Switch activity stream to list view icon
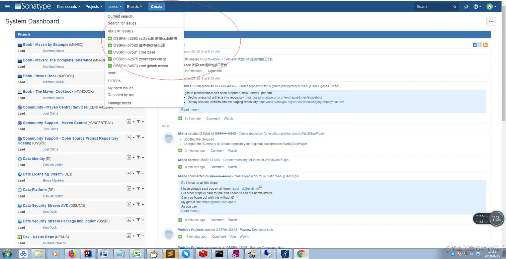The height and width of the screenshot is (259, 506). pyautogui.click(x=480, y=45)
